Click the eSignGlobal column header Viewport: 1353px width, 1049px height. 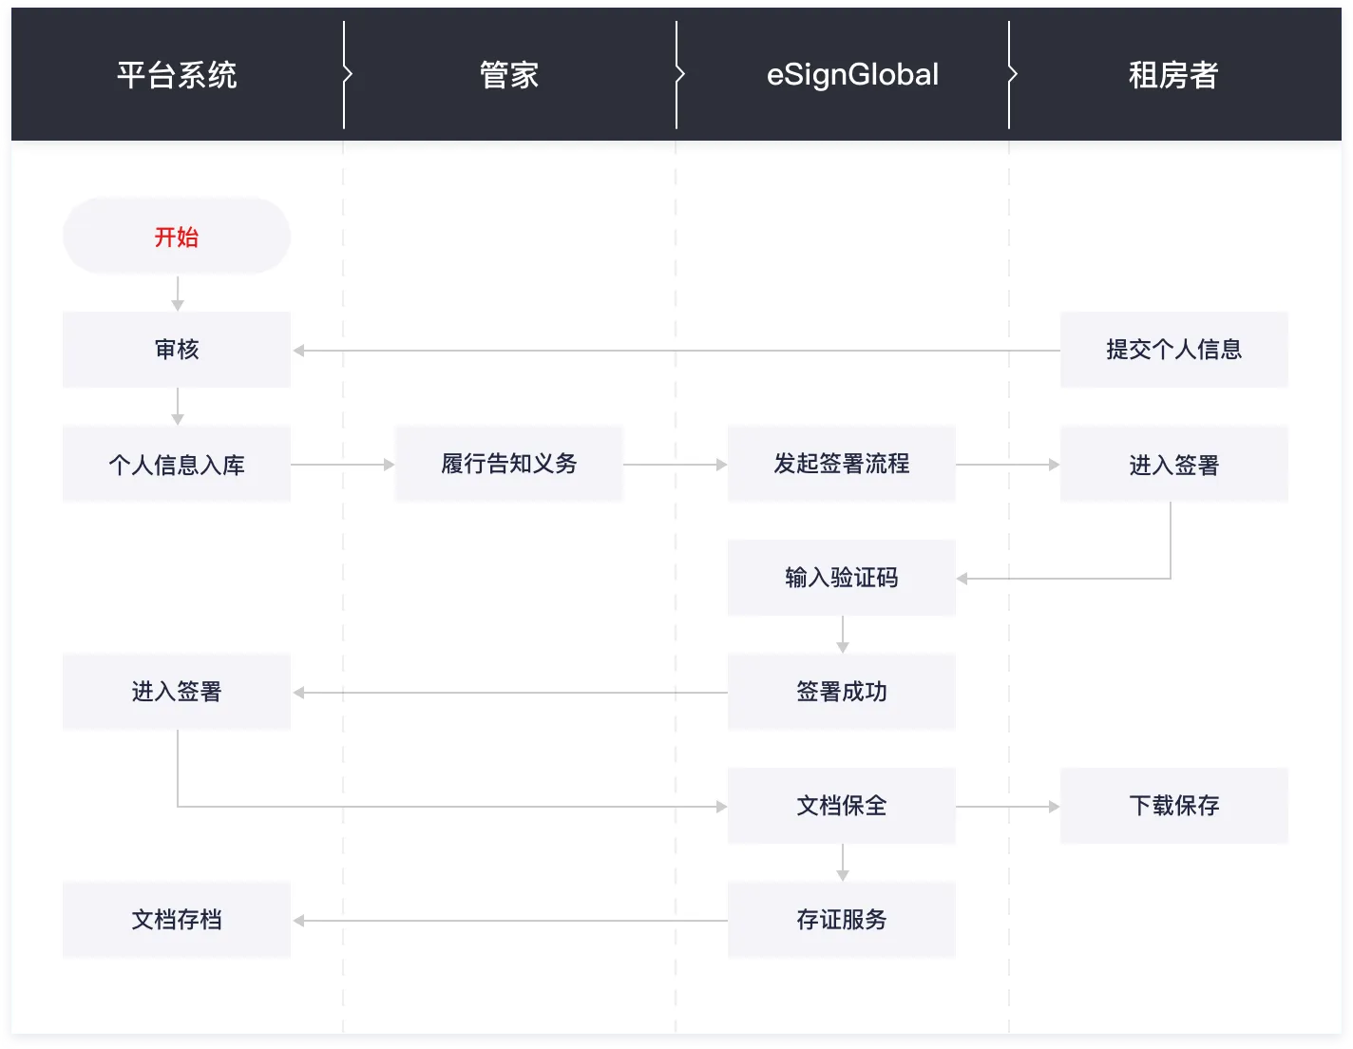point(852,74)
